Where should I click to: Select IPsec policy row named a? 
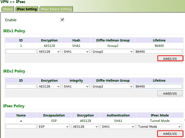tap(21, 121)
